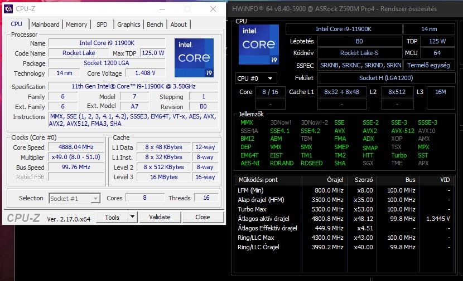Click the MCU value 64
Screen dimensions: 463x281
point(437,53)
